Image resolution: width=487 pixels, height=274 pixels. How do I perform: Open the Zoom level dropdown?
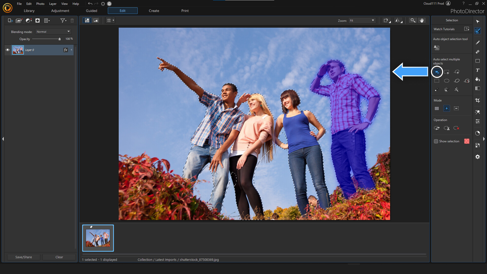362,20
